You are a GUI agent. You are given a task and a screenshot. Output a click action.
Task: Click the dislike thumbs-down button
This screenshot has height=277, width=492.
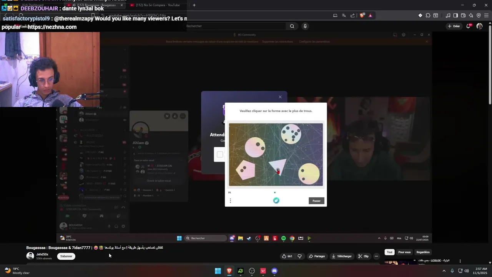coord(300,256)
